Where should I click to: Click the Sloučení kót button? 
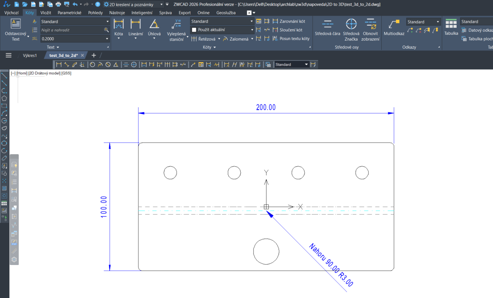[x=288, y=30]
